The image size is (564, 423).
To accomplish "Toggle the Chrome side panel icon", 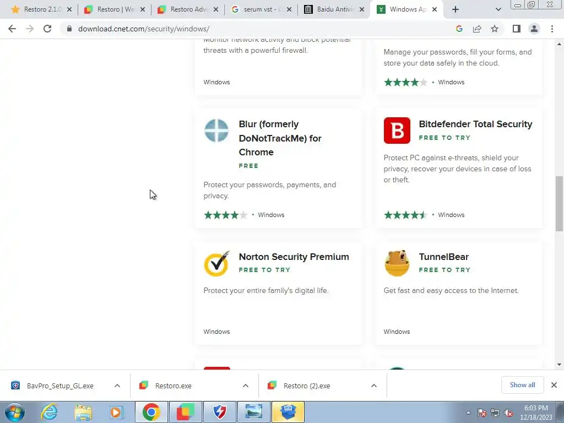I will point(517,29).
